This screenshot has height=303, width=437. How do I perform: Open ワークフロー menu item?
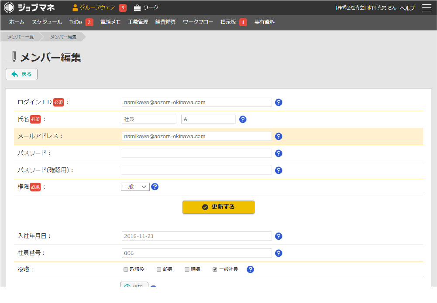click(x=198, y=22)
